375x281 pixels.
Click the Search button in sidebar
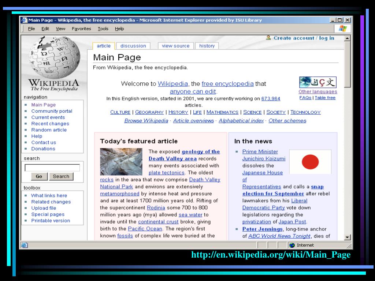61,176
